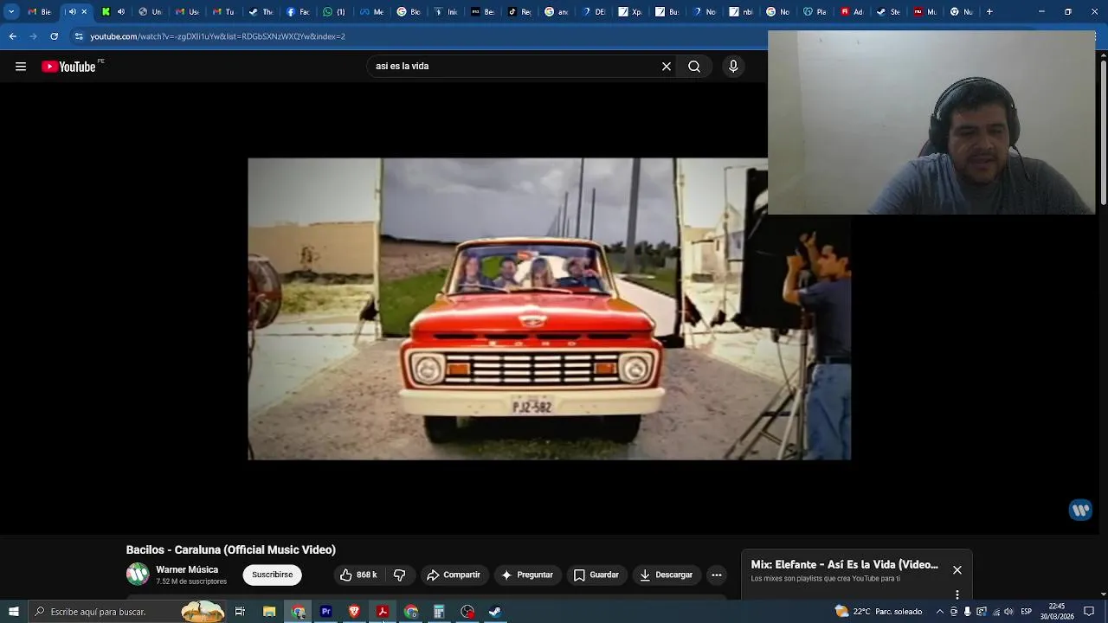Open Premiere Pro from taskbar
The width and height of the screenshot is (1108, 623).
click(x=325, y=612)
